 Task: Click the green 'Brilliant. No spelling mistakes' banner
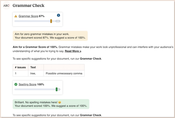tap(51, 104)
